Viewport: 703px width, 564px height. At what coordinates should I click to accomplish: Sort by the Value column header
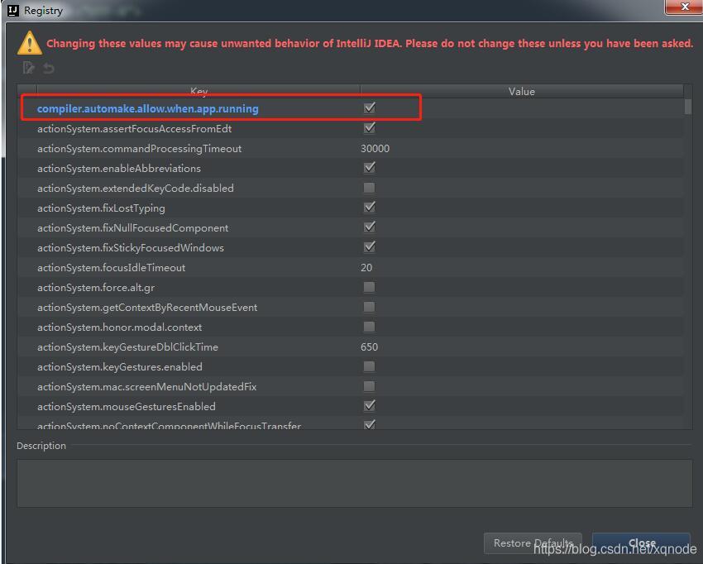pyautogui.click(x=521, y=92)
